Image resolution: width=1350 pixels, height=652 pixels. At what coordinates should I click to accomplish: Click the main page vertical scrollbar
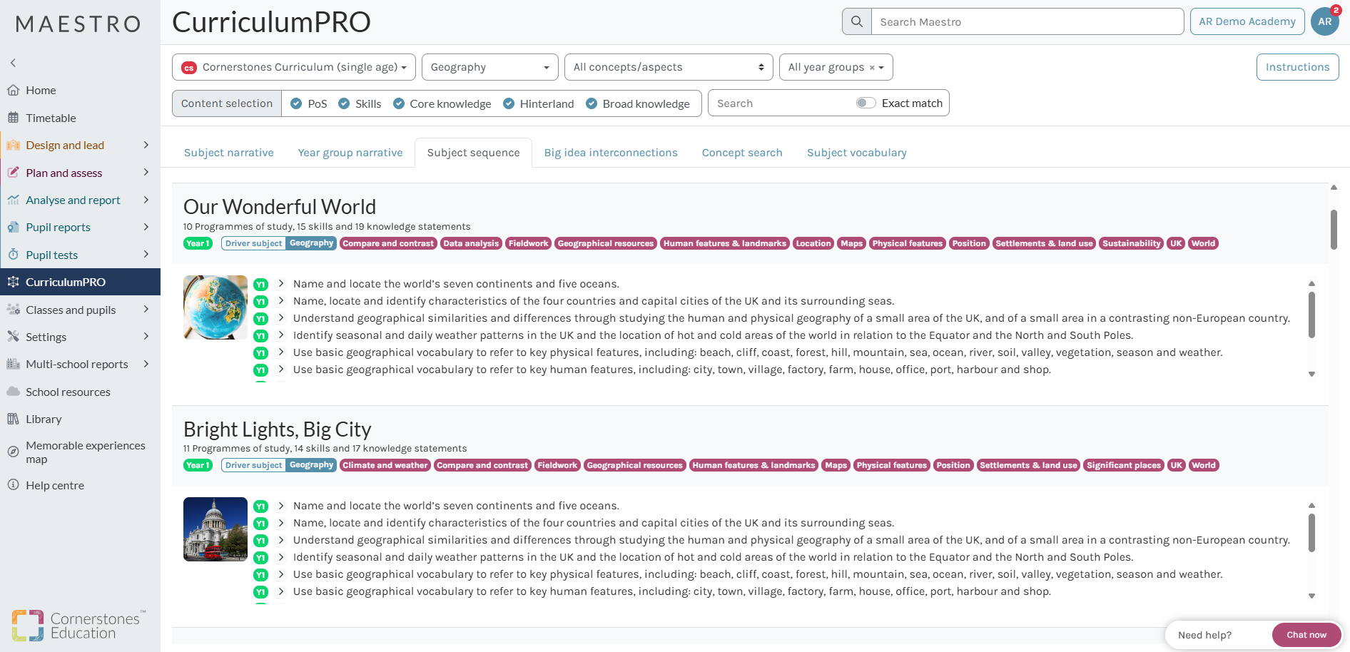(1334, 228)
